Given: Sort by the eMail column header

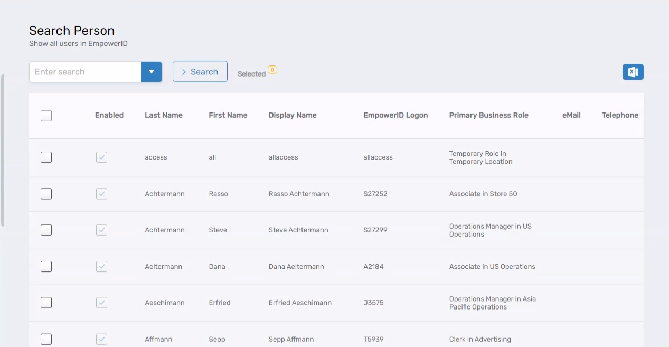Looking at the screenshot, I should (x=571, y=115).
